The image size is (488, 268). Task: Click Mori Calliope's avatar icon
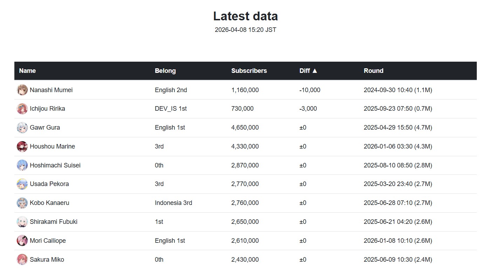22,241
